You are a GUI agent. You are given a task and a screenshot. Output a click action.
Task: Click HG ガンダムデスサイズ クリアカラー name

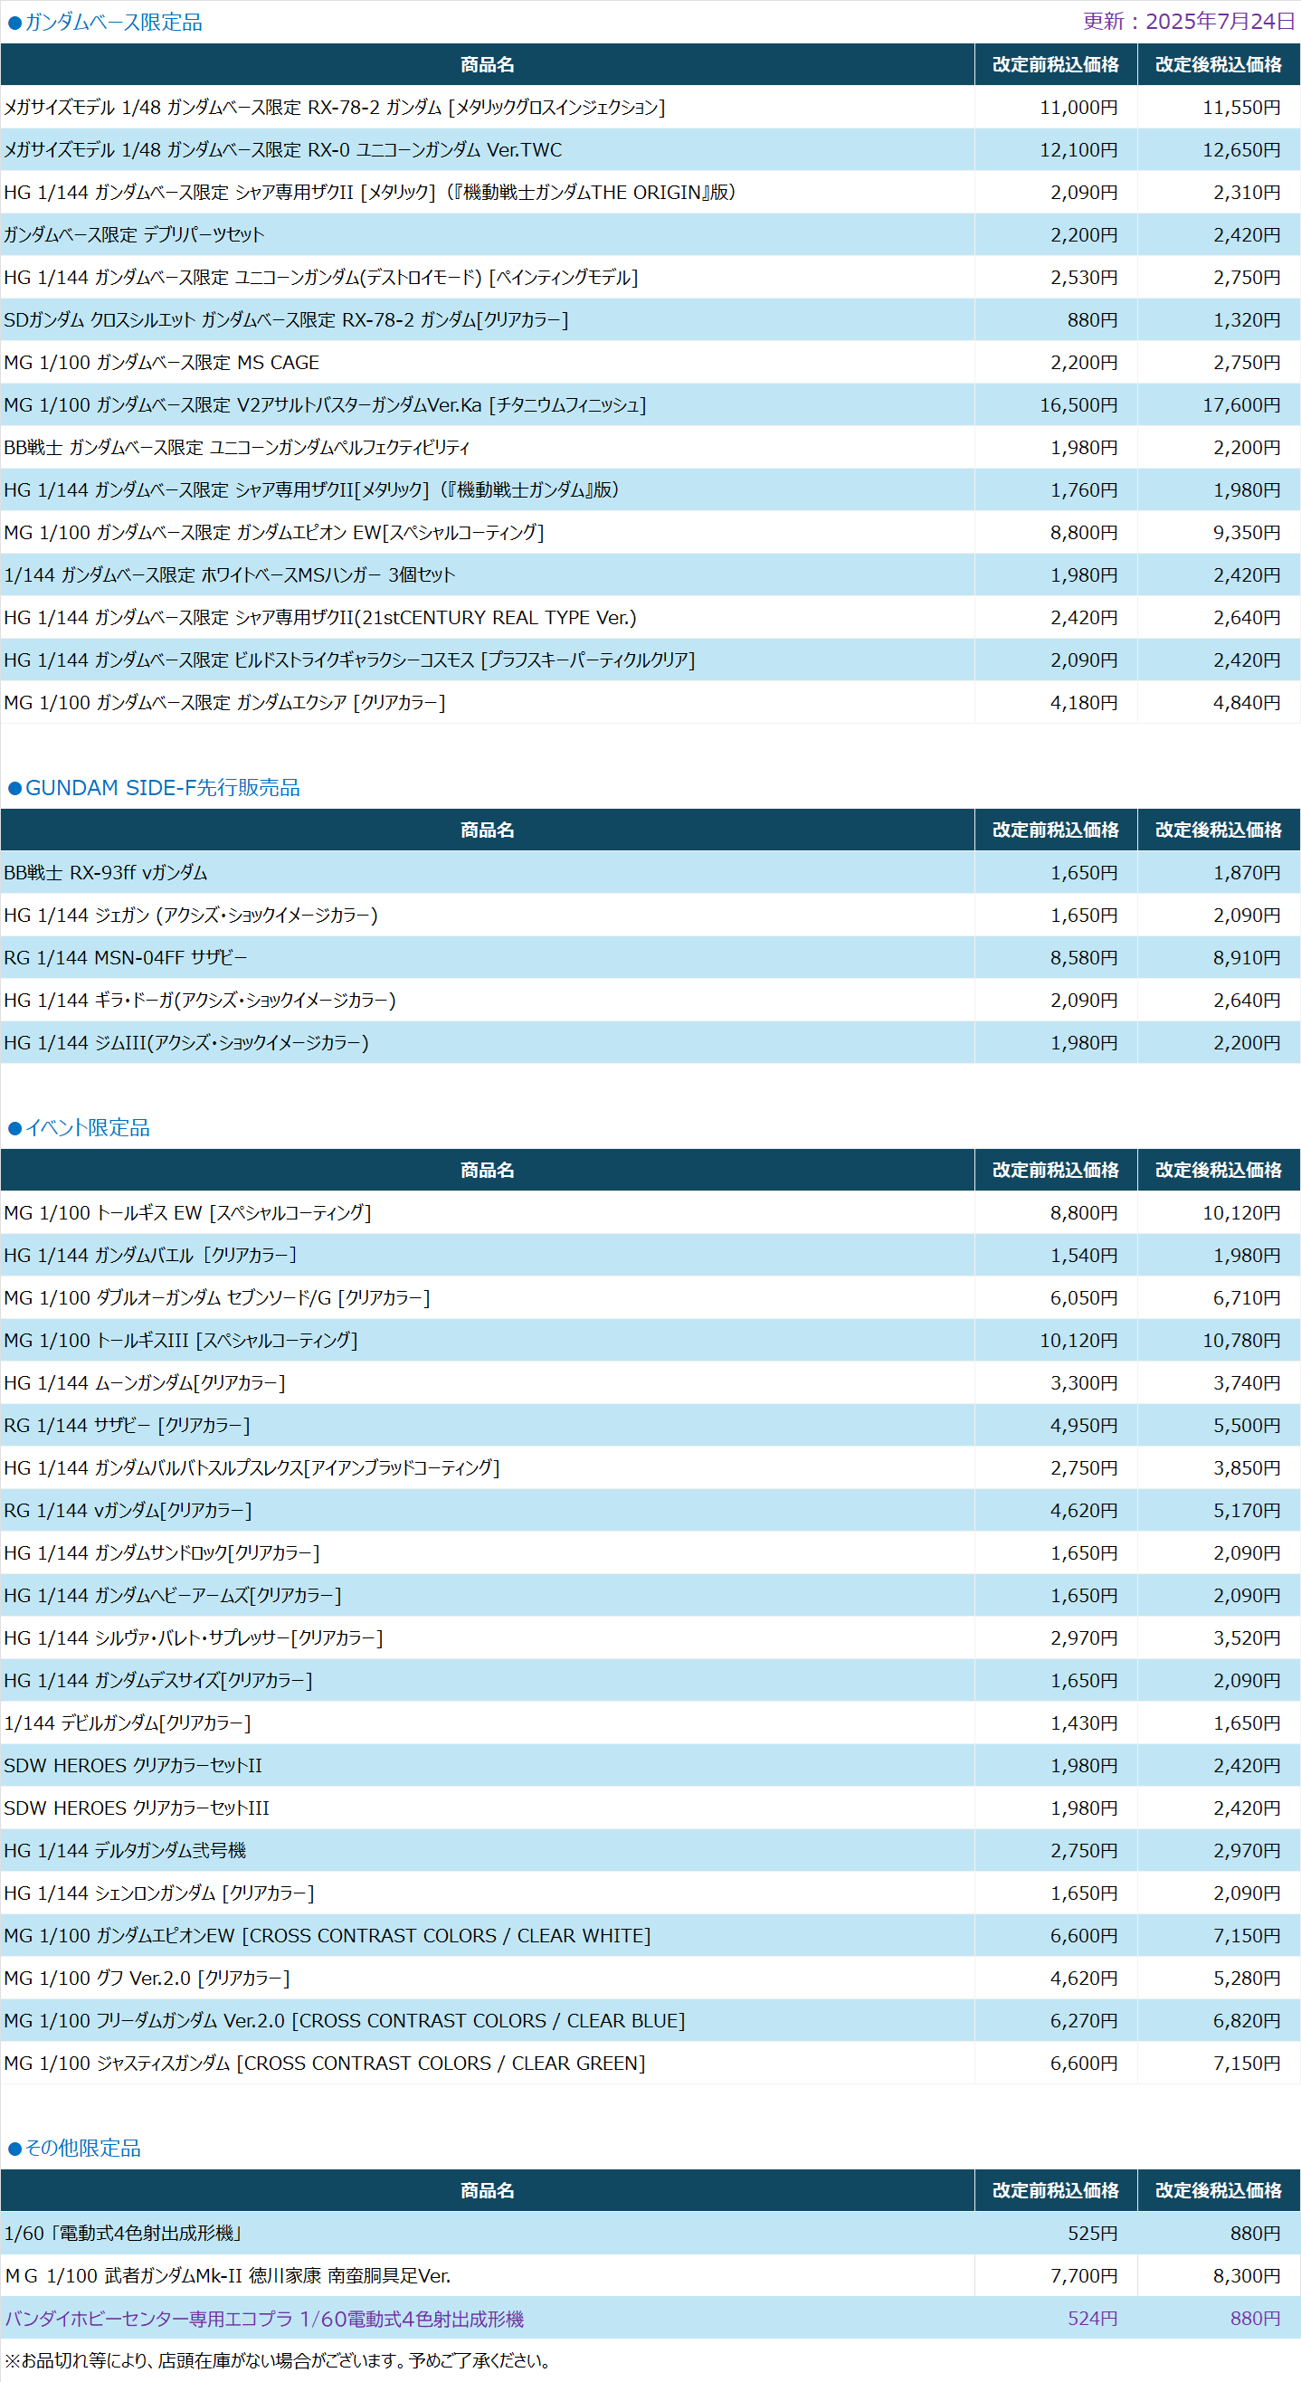158,1681
